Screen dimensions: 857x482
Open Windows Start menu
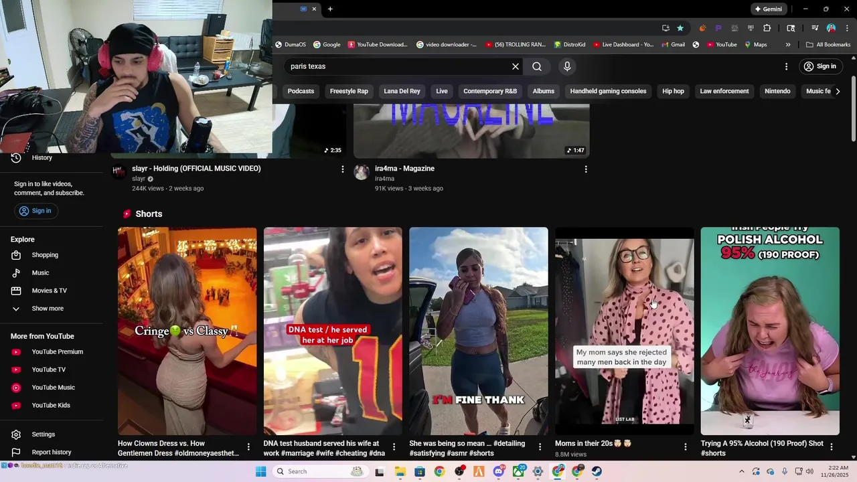(260, 471)
